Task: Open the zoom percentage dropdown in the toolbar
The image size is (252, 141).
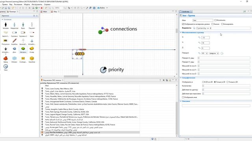Action: point(62,8)
